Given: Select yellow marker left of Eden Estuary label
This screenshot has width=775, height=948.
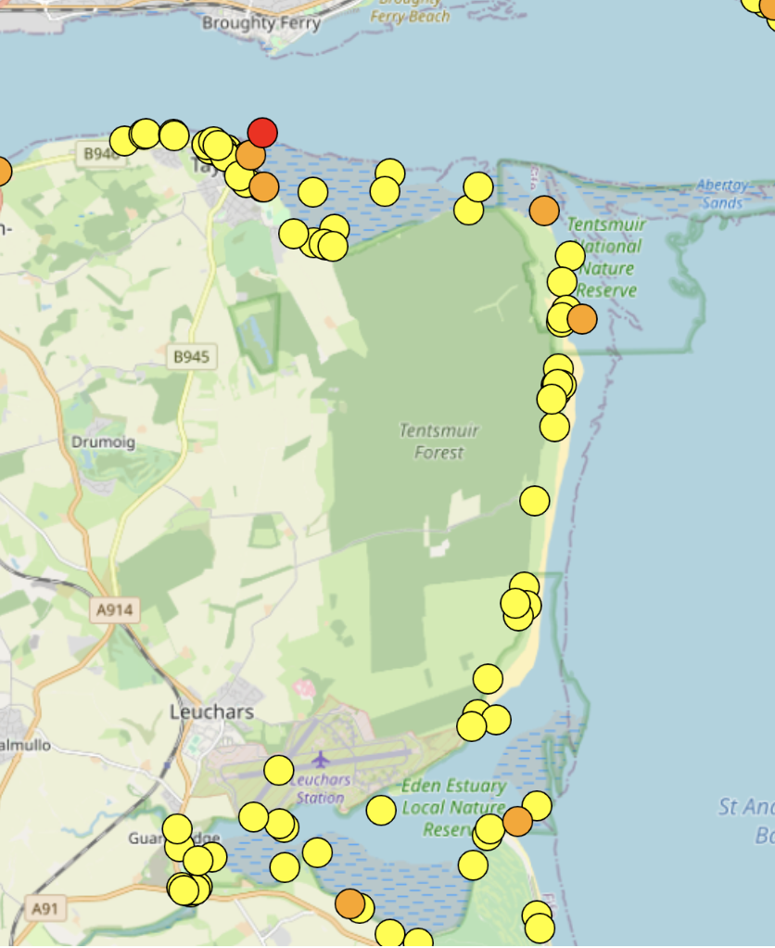Looking at the screenshot, I should (x=381, y=810).
